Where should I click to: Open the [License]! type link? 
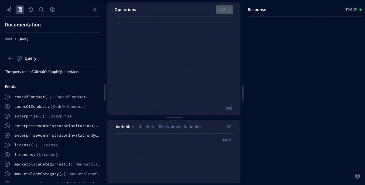point(48,155)
